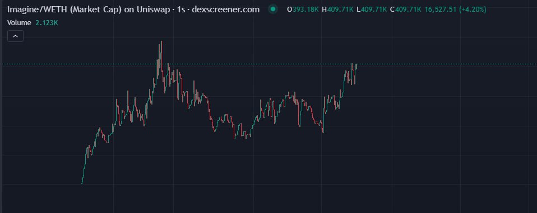Click the Close value 409.71K

click(408, 10)
